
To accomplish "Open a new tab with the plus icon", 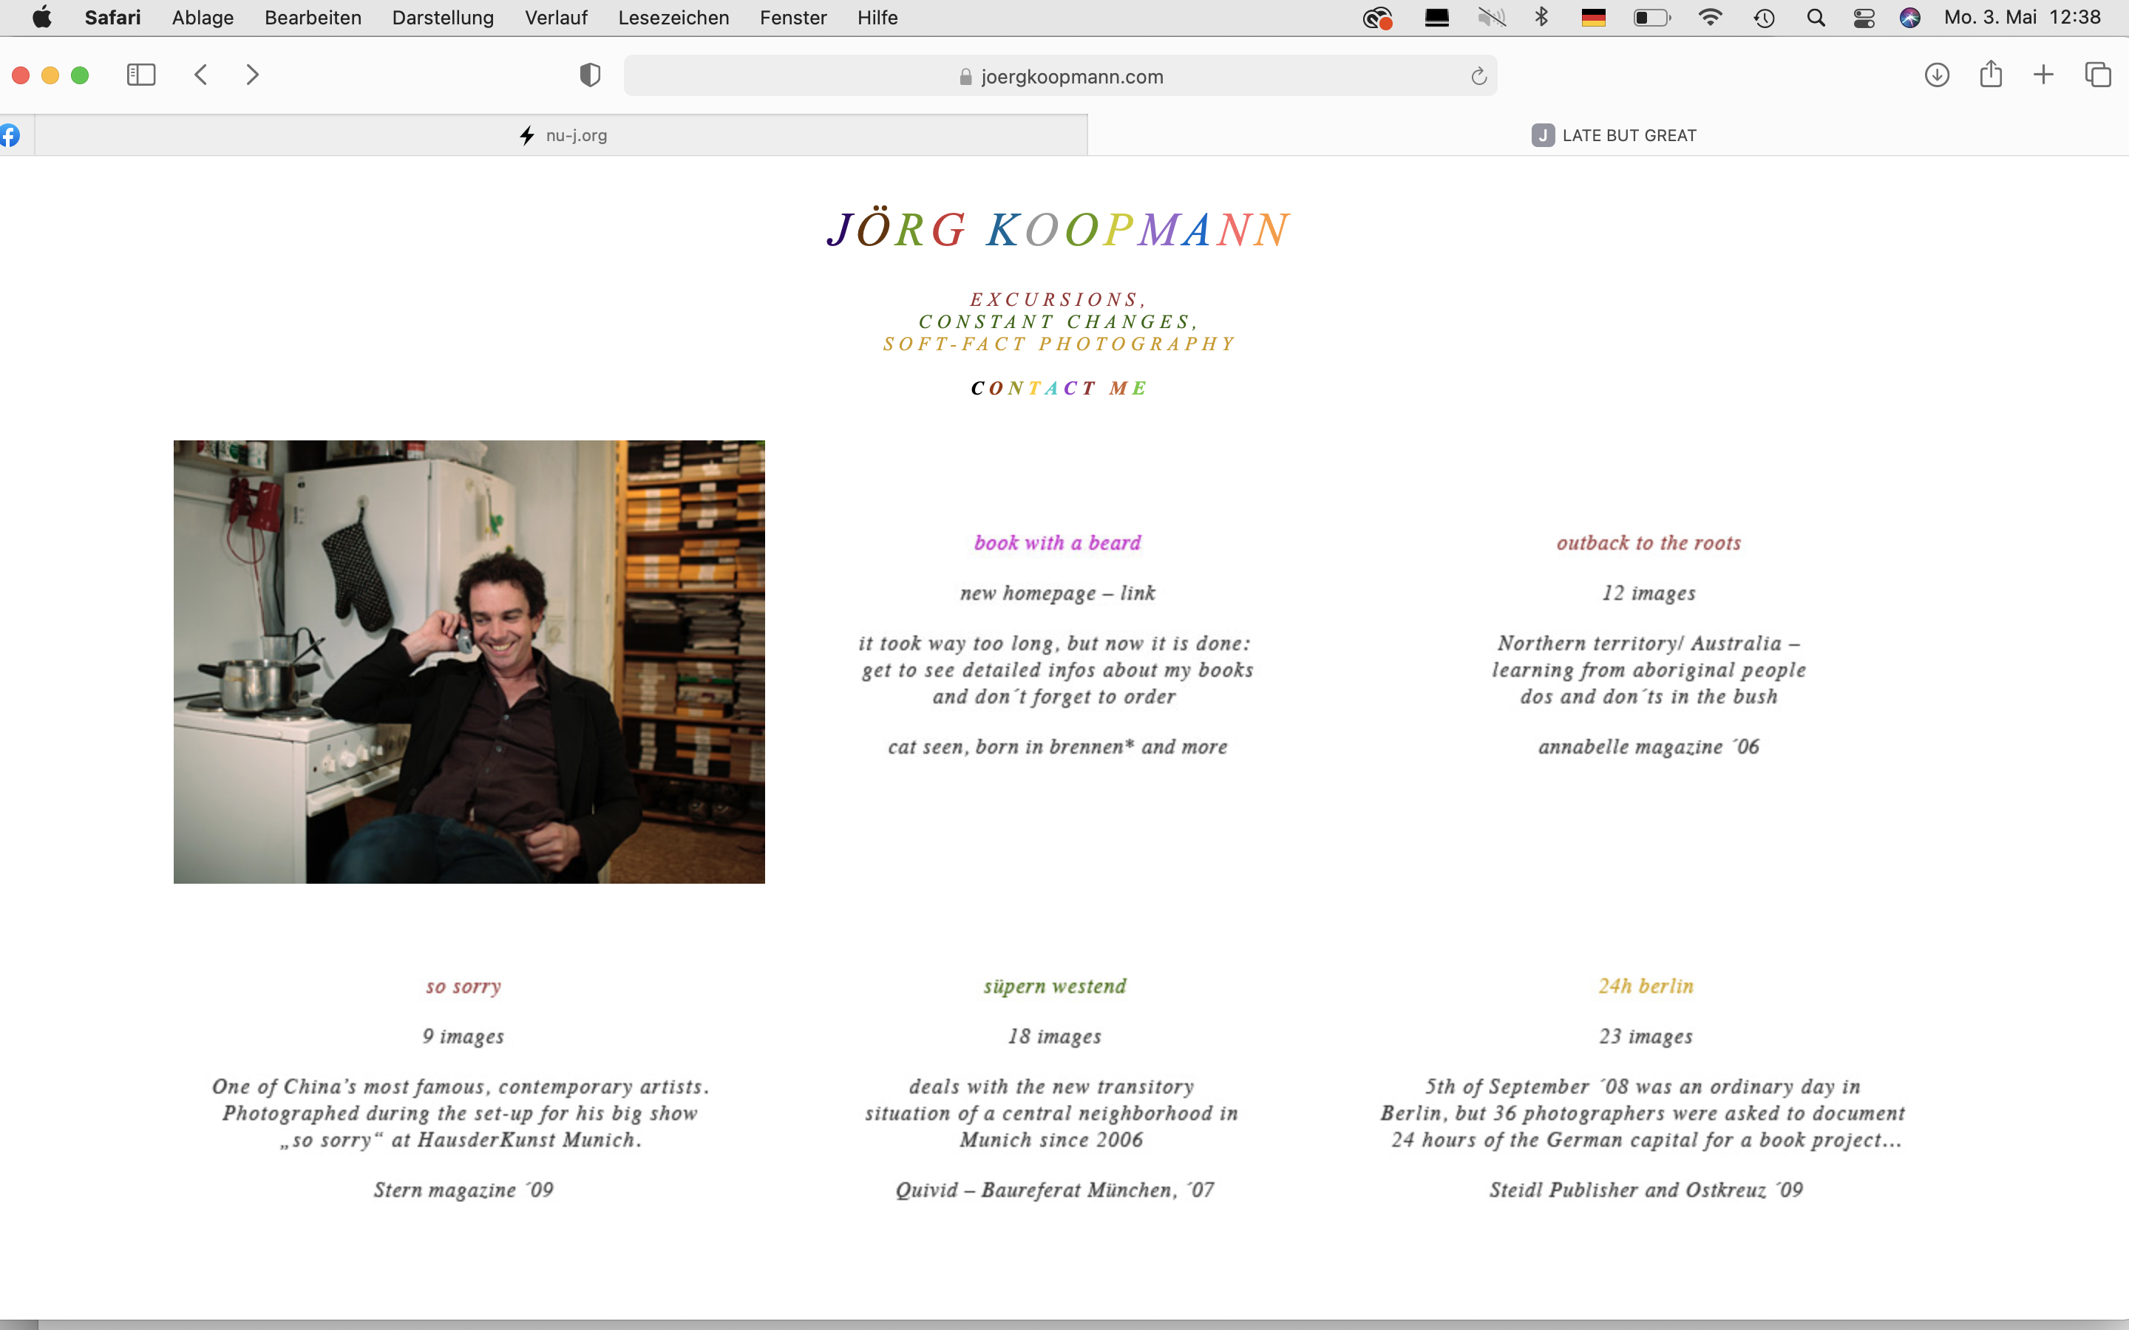I will [x=2044, y=75].
